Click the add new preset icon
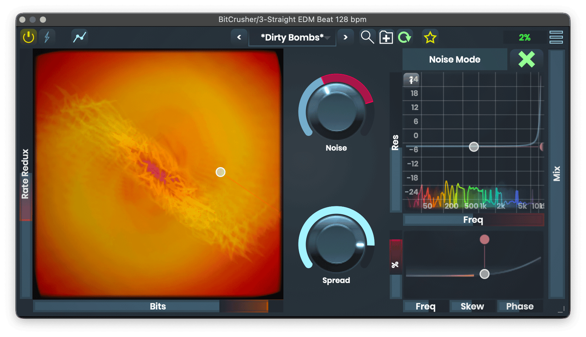This screenshot has width=586, height=337. tap(386, 37)
